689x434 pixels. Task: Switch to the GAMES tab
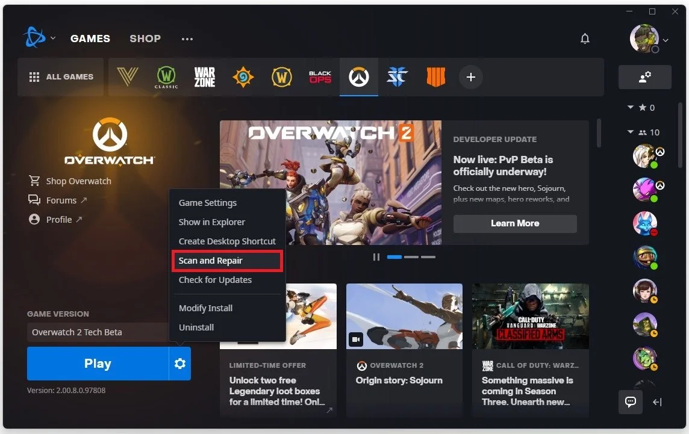pyautogui.click(x=90, y=39)
